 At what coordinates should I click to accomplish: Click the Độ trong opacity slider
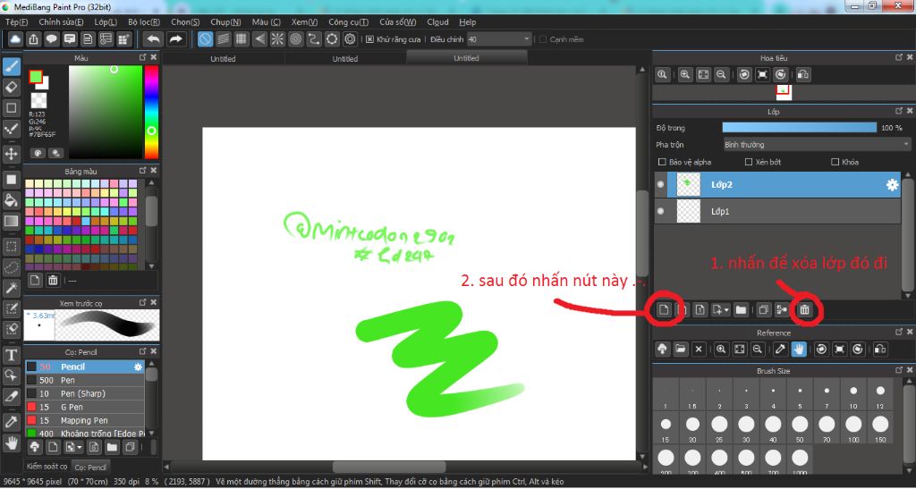799,128
